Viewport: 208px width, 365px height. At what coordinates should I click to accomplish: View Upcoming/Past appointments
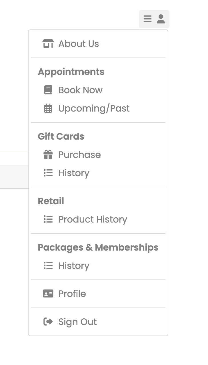click(x=98, y=108)
